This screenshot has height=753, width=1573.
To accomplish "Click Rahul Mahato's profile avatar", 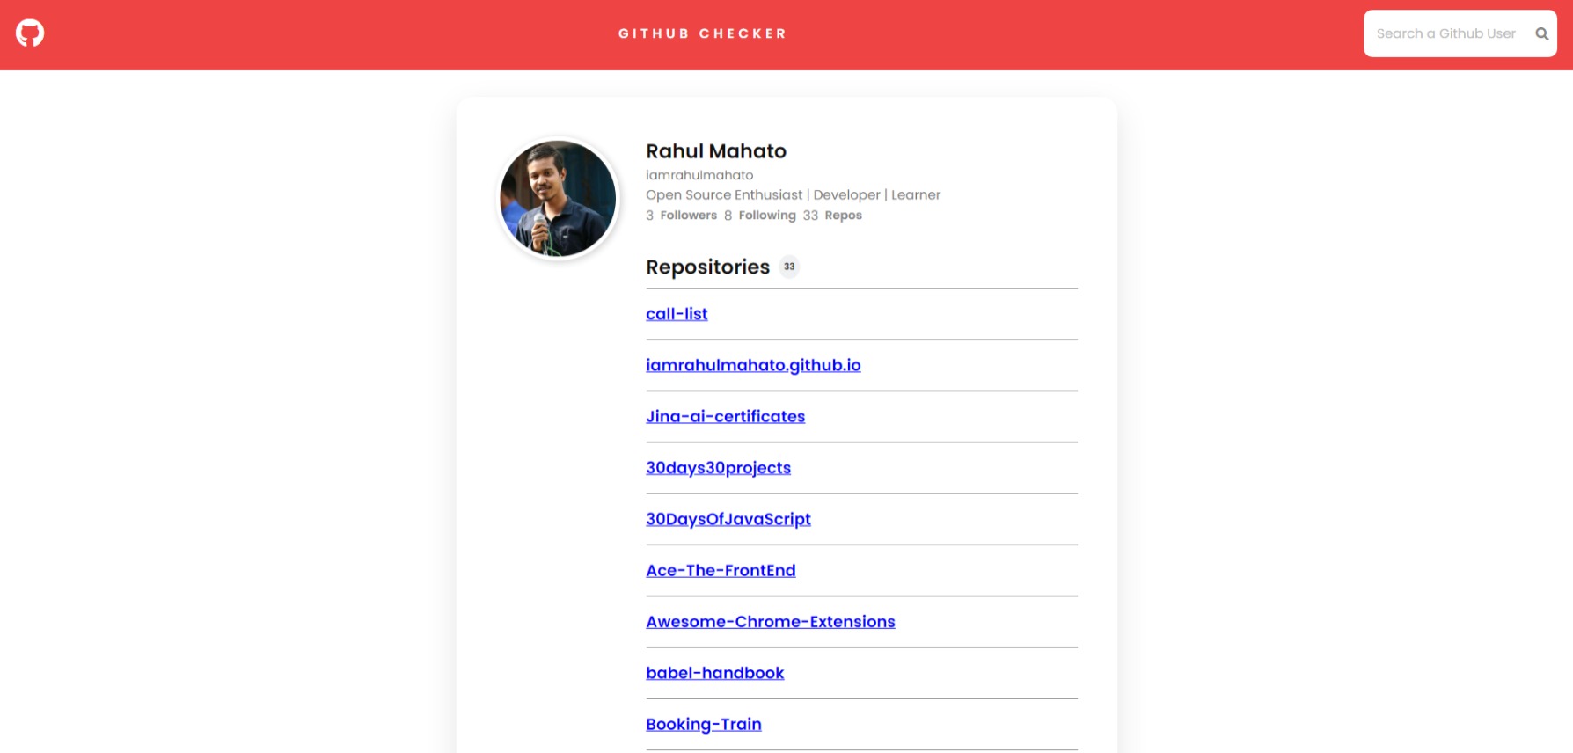I will [x=558, y=199].
